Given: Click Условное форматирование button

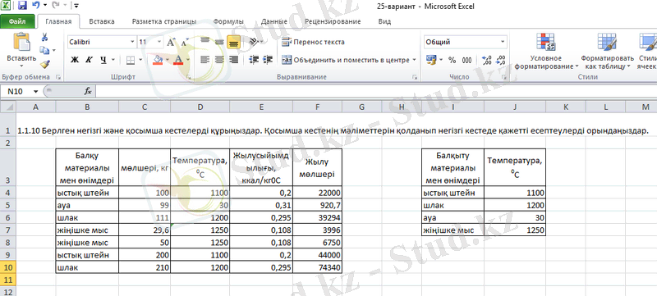Looking at the screenshot, I should pos(545,51).
